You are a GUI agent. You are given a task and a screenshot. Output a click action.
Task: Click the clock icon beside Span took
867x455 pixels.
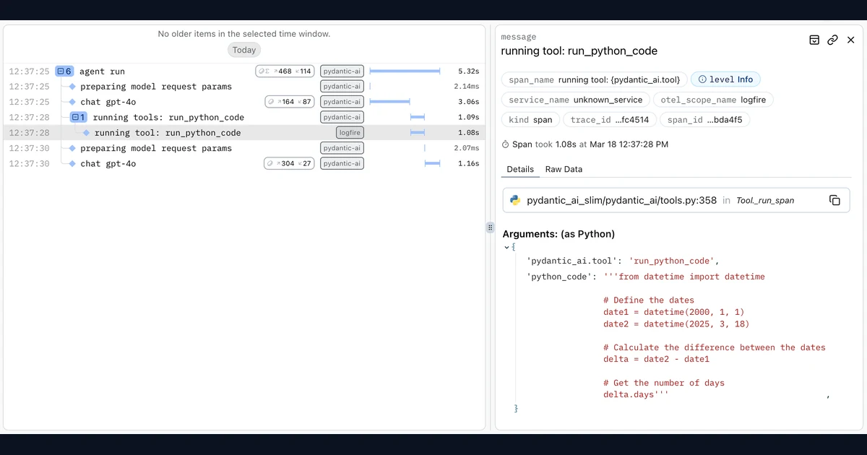[x=506, y=144]
